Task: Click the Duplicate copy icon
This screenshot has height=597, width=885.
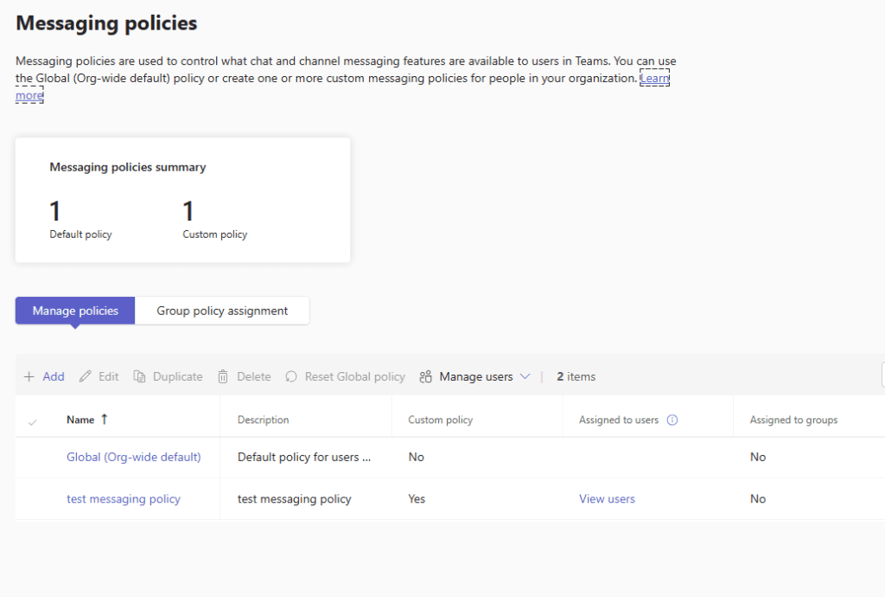Action: click(x=139, y=377)
